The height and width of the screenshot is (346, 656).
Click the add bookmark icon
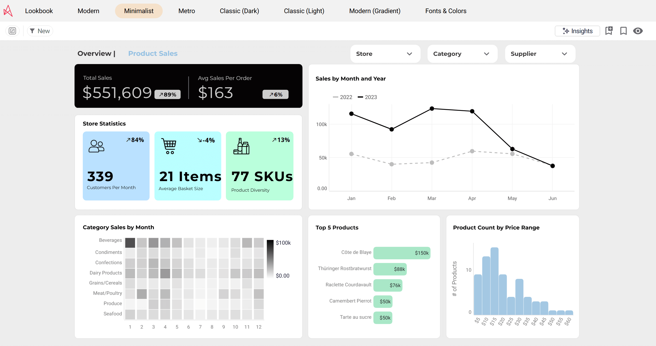click(x=609, y=31)
